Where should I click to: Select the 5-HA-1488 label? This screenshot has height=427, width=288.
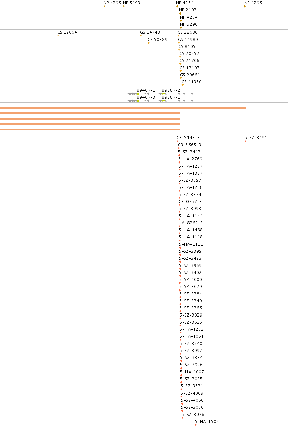click(x=191, y=230)
